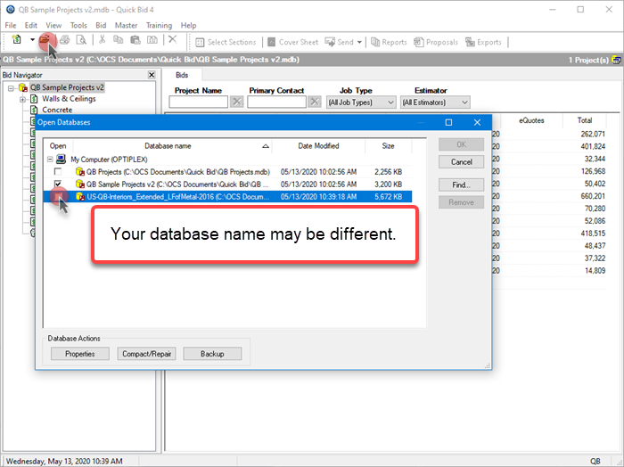Click the Compact/Repair button
Screen dimensions: 624x467
click(146, 354)
